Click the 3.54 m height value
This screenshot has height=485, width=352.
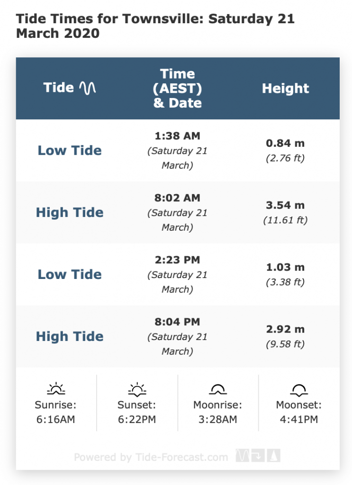pyautogui.click(x=285, y=205)
